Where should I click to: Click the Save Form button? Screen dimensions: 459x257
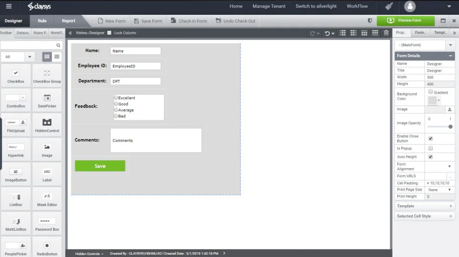click(x=148, y=21)
